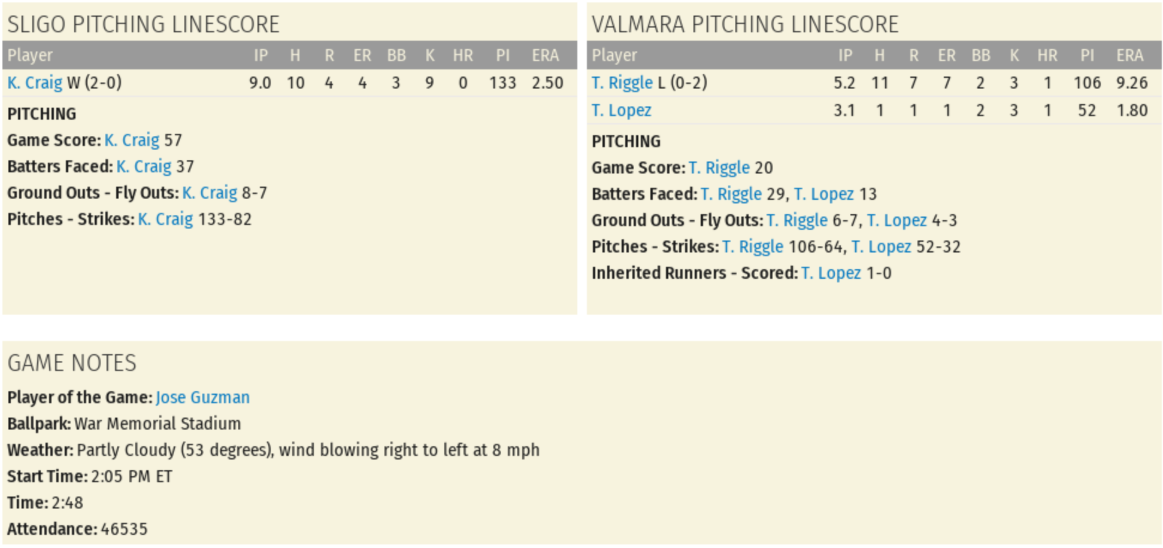
Task: Click K. Craig beside Game Score
Action: tap(132, 140)
